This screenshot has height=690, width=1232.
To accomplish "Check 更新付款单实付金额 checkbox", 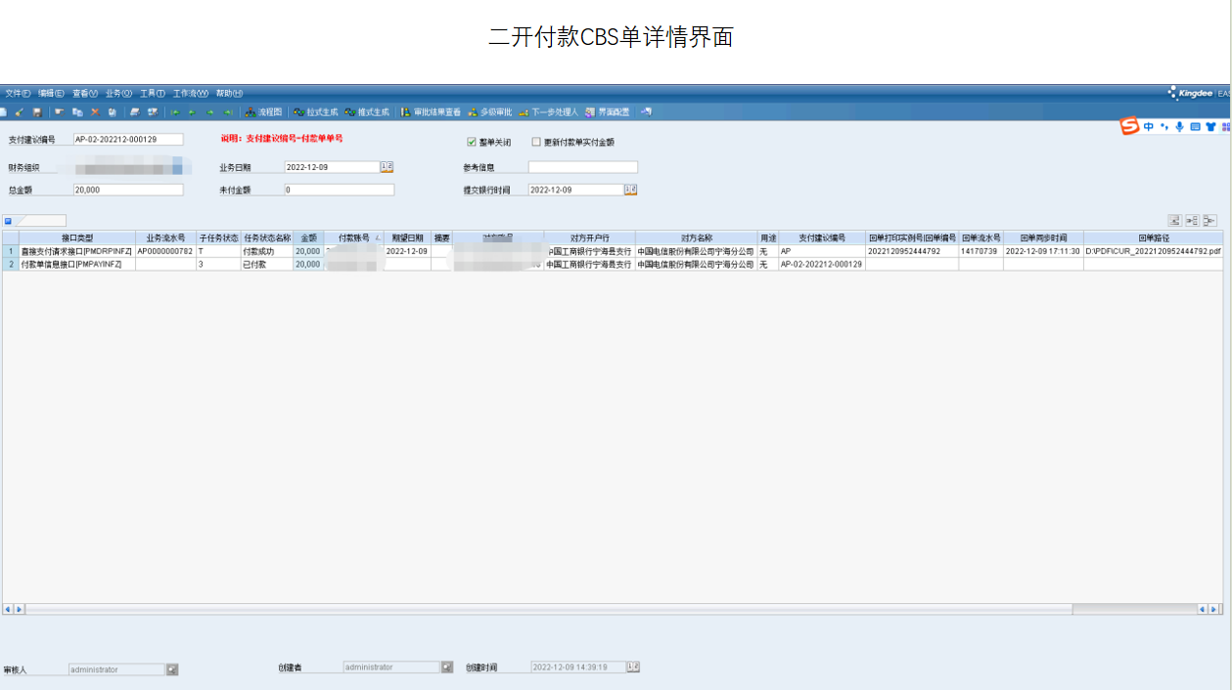I will coord(536,142).
